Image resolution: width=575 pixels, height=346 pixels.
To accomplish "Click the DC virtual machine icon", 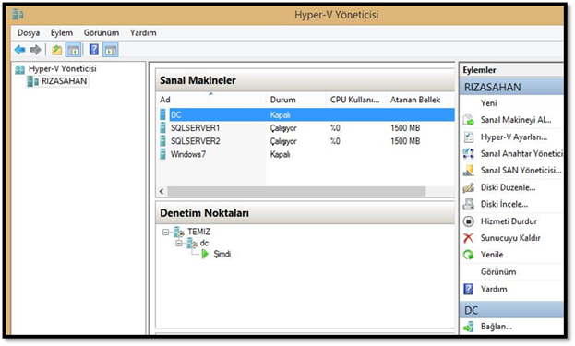I will click(x=162, y=114).
